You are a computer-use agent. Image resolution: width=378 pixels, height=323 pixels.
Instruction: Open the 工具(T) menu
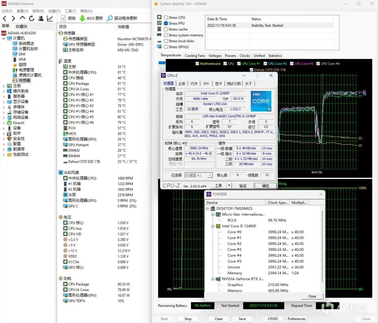[x=70, y=11]
